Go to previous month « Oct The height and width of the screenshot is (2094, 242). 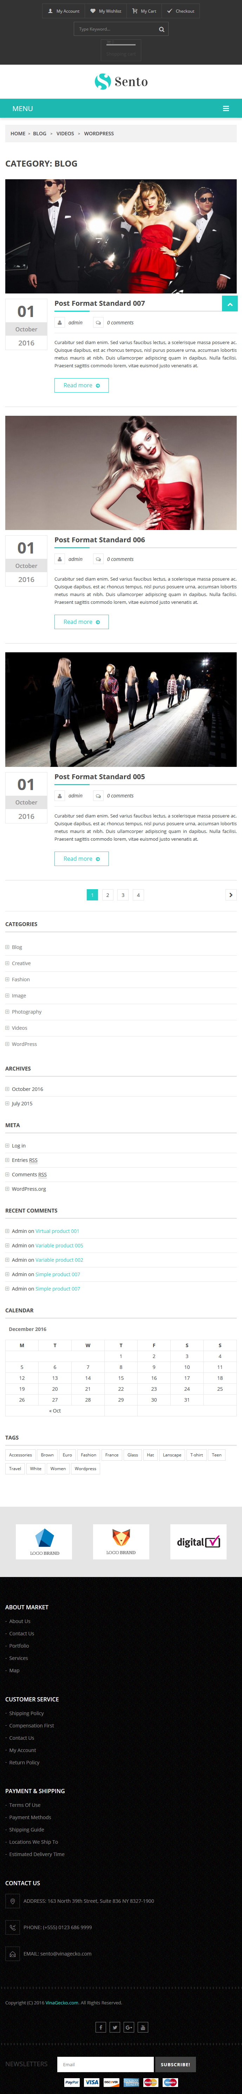(55, 1410)
